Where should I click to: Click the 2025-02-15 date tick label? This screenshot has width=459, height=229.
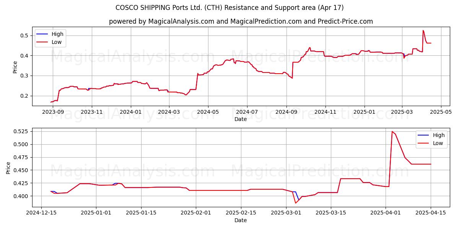[241, 213]
